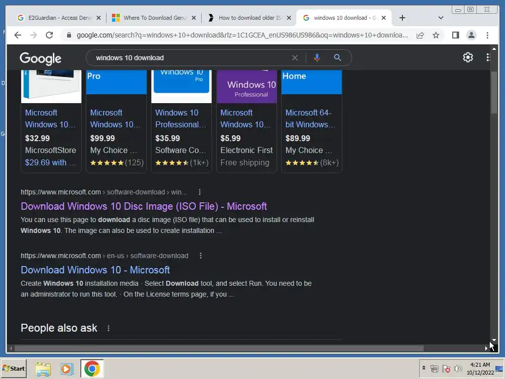The width and height of the screenshot is (505, 379).
Task: Click the magnifier search icon
Action: coord(337,58)
